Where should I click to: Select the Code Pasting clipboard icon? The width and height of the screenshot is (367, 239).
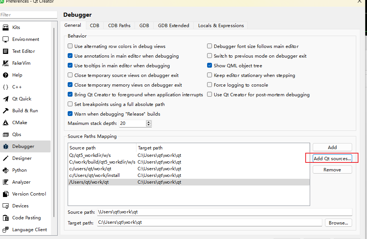pos(6,218)
